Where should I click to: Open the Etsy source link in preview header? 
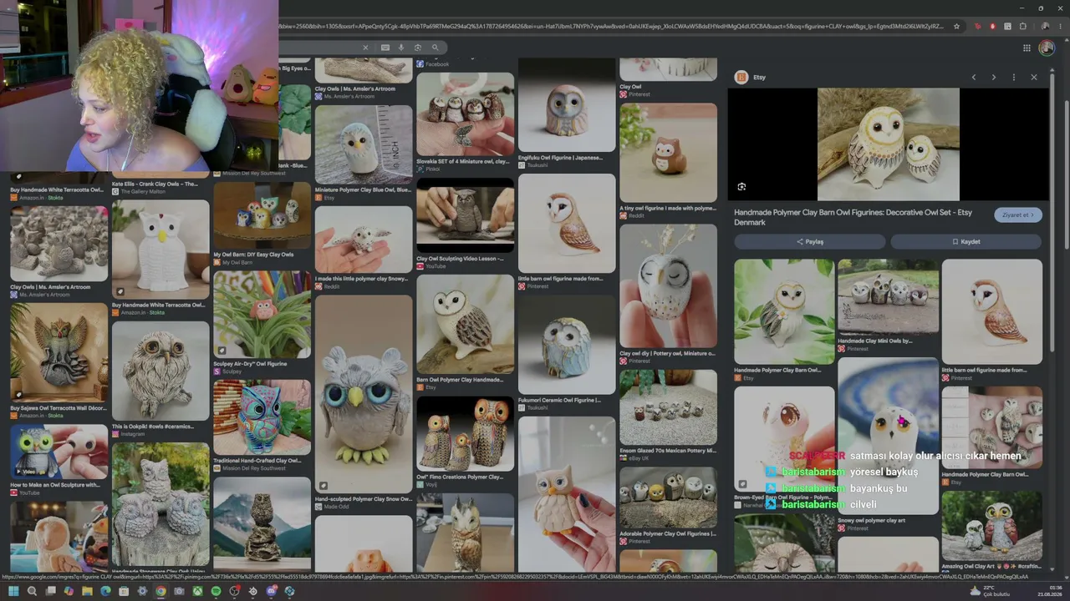tap(750, 78)
